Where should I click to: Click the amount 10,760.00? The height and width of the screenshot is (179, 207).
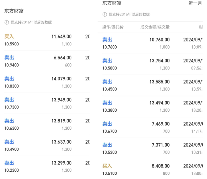[159, 40]
